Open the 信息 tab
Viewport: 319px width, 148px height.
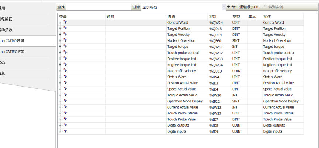pos(3,73)
